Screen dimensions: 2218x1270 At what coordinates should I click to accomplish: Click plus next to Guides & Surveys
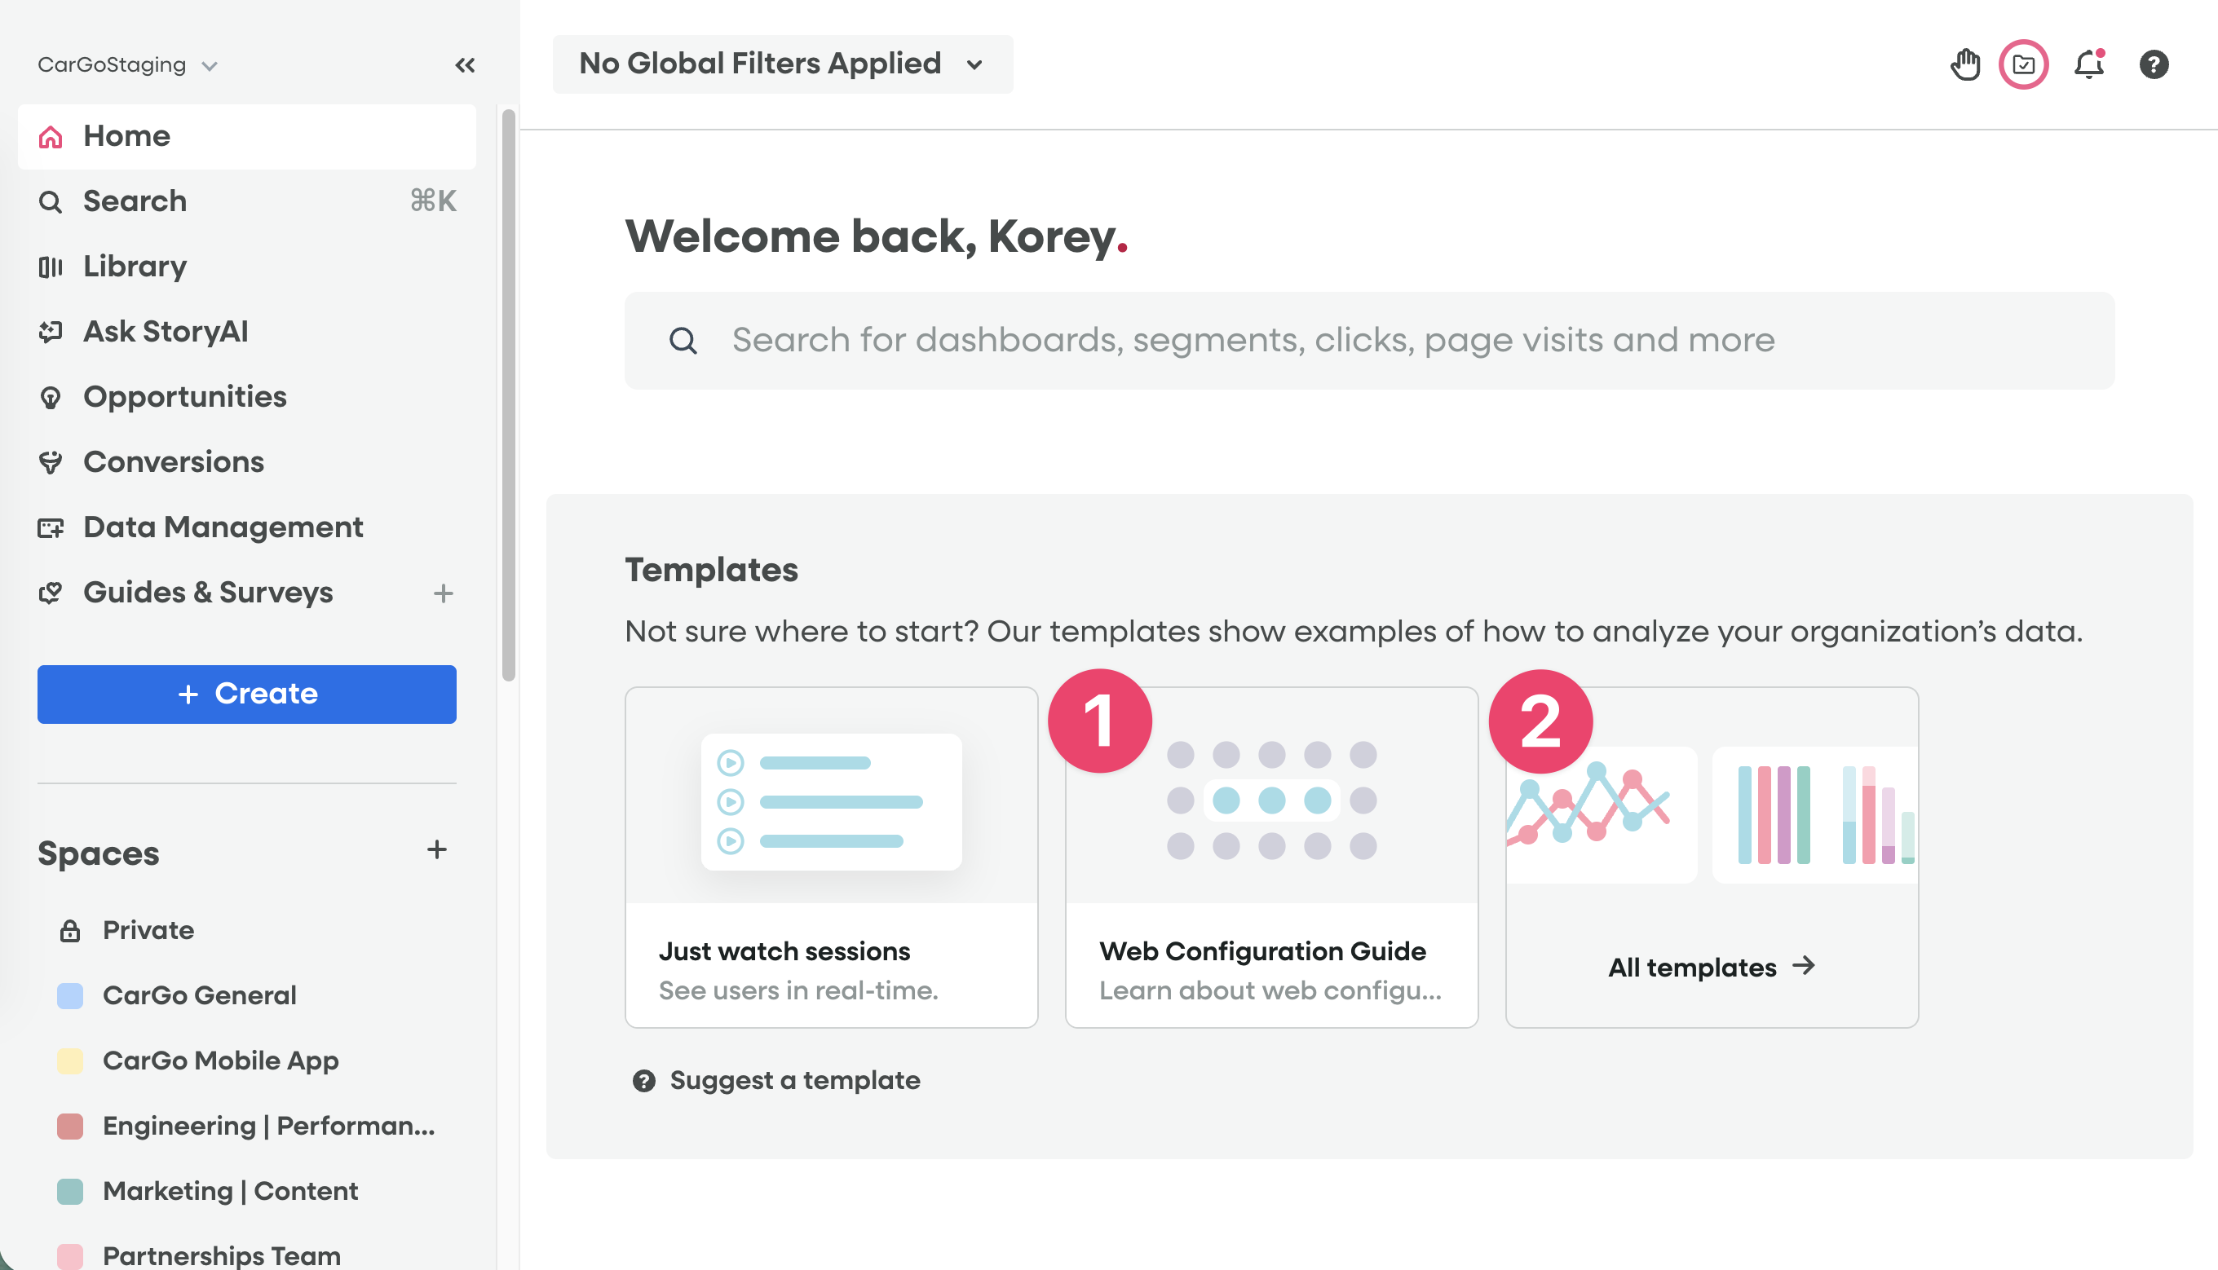[444, 593]
